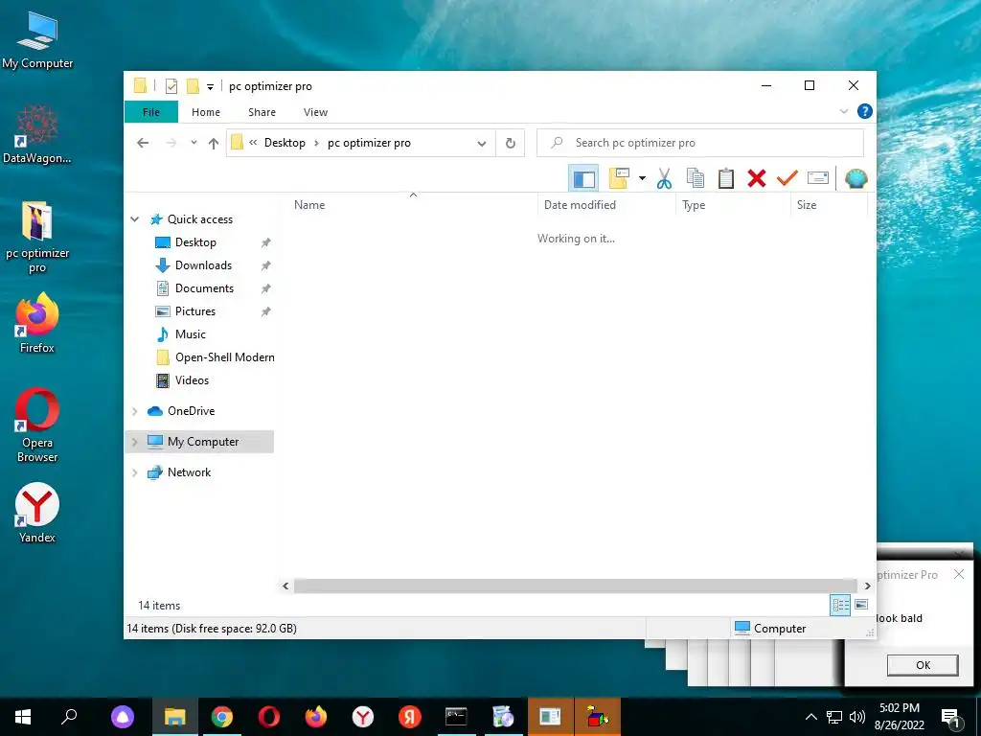Click inside the Search pc optimizer pro field
Viewport: 981px width, 736px height.
click(700, 143)
